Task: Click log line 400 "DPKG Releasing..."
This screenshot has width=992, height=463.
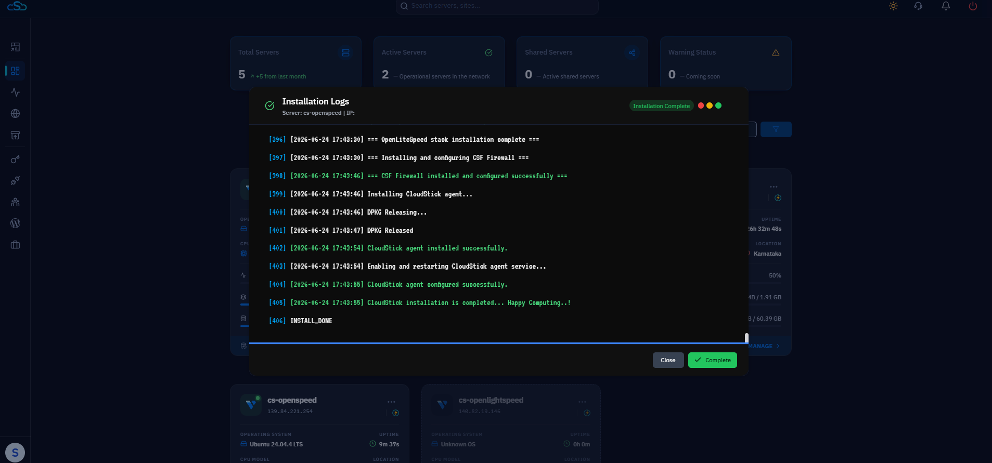Action: [347, 213]
